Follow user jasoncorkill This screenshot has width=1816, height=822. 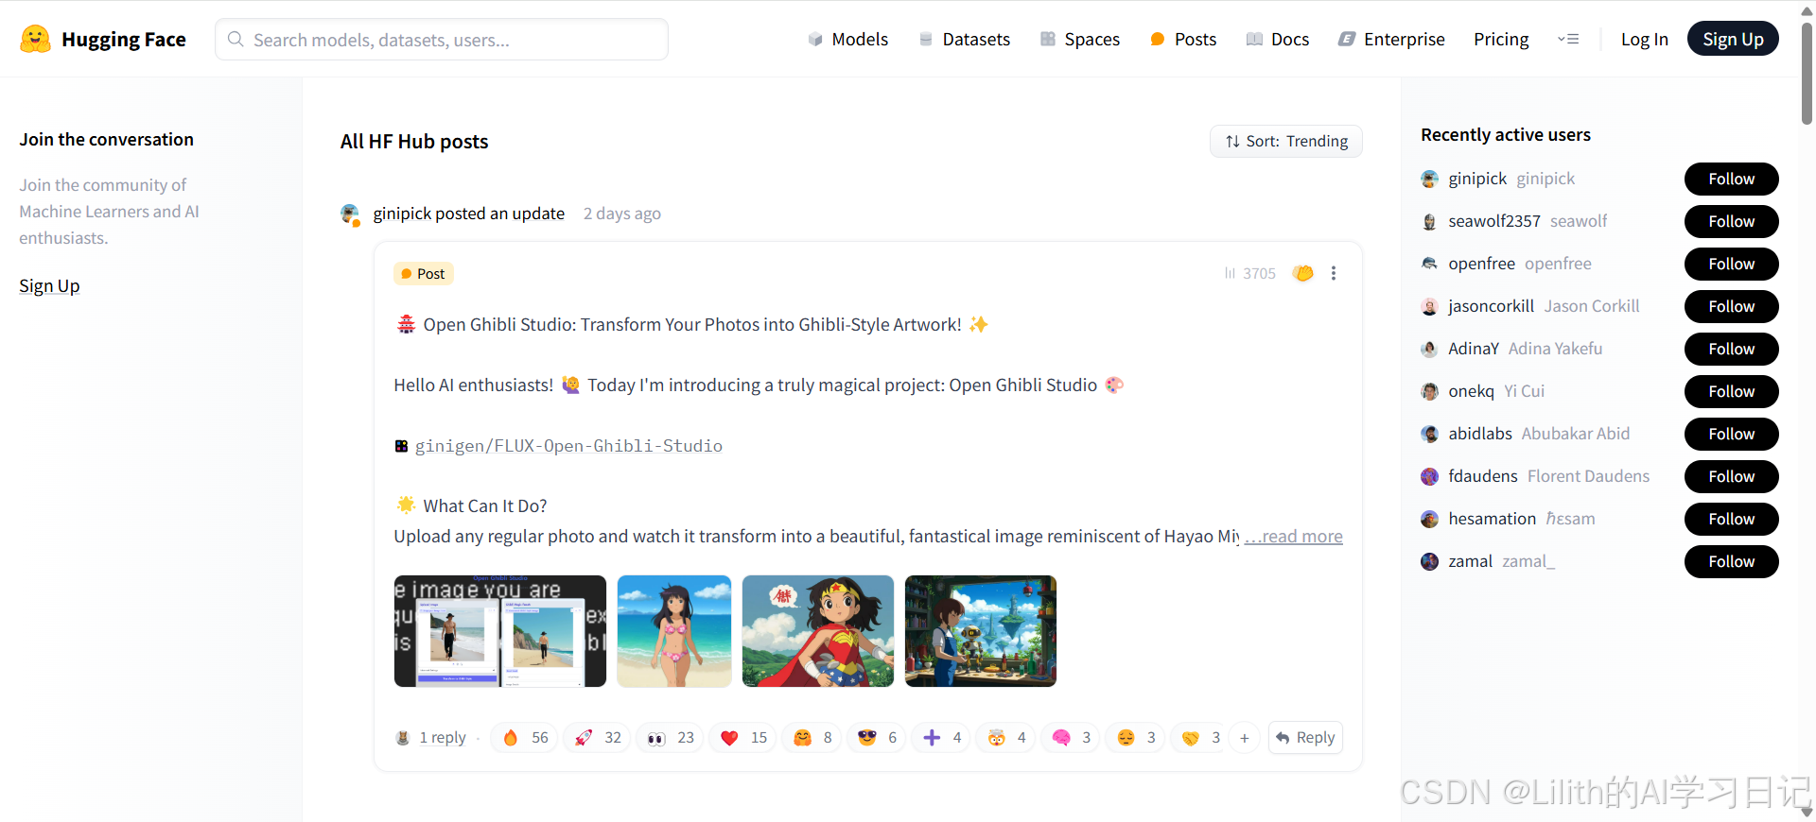coord(1731,306)
